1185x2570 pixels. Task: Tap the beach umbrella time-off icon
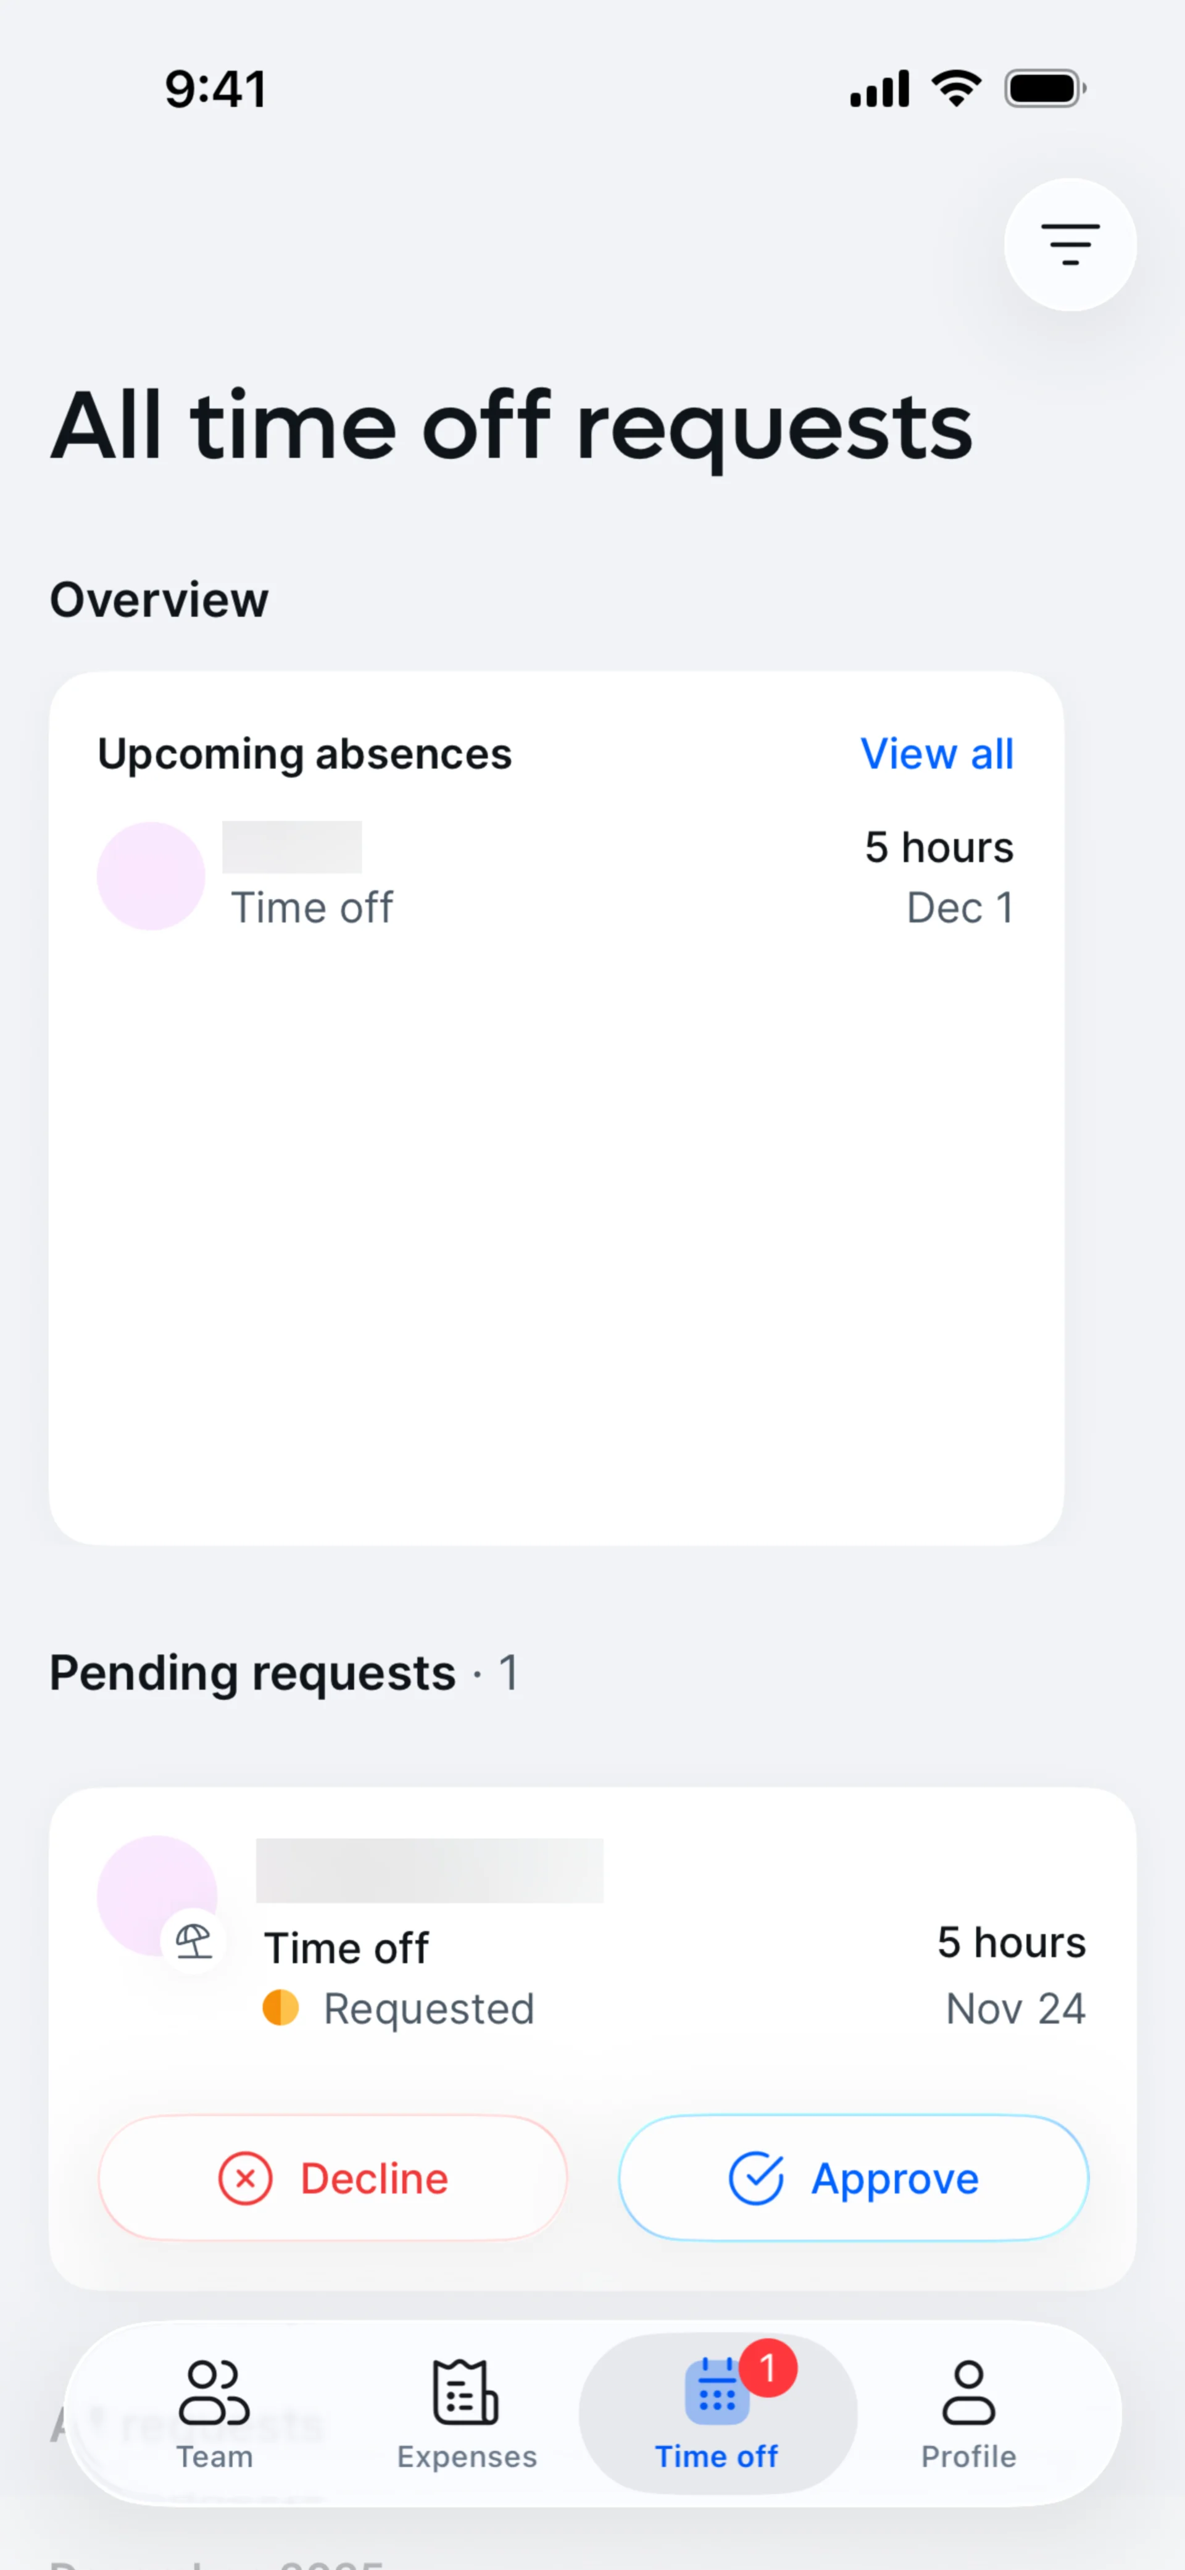(x=194, y=1941)
